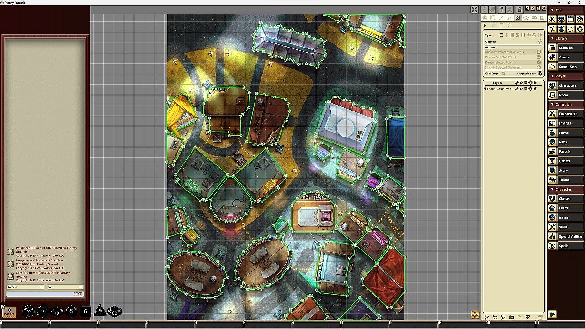The width and height of the screenshot is (585, 329).
Task: Toggle all layers lock in header
Action: pyautogui.click(x=535, y=83)
